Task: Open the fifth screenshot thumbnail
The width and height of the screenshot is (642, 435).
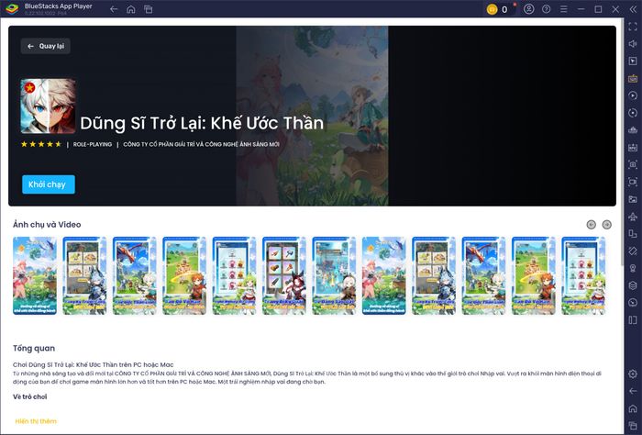Action: [235, 275]
